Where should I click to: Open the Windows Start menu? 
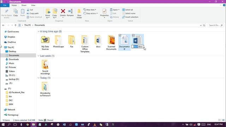click(3, 125)
